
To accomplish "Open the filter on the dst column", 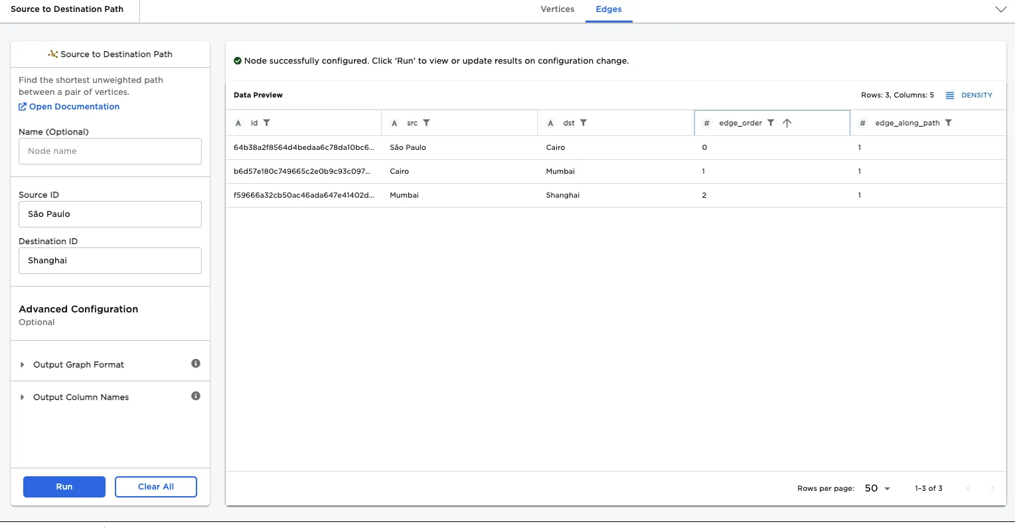I will 584,123.
